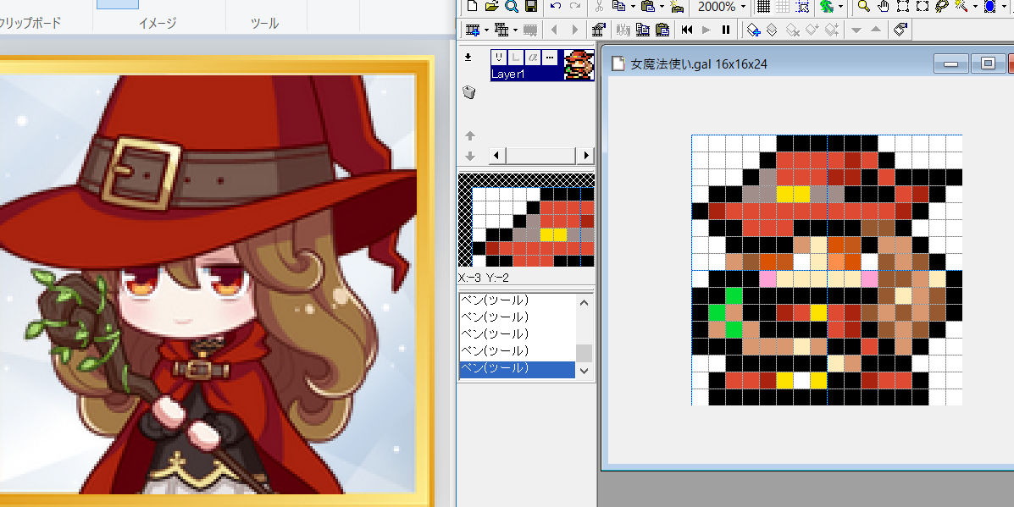This screenshot has height=507, width=1014.
Task: Add a new layer icon
Action: 753,30
